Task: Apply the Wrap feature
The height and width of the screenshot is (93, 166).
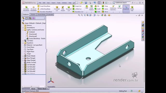Action: (x=105, y=6)
